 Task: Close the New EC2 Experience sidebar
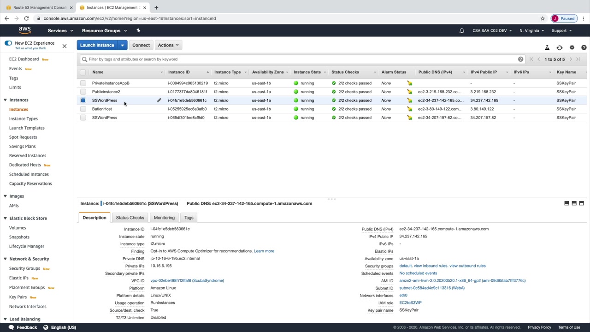[x=65, y=46]
